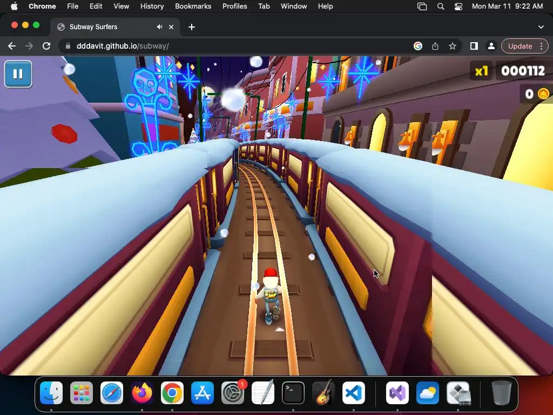The width and height of the screenshot is (553, 415).
Task: Open the Tab menu
Action: (x=264, y=6)
